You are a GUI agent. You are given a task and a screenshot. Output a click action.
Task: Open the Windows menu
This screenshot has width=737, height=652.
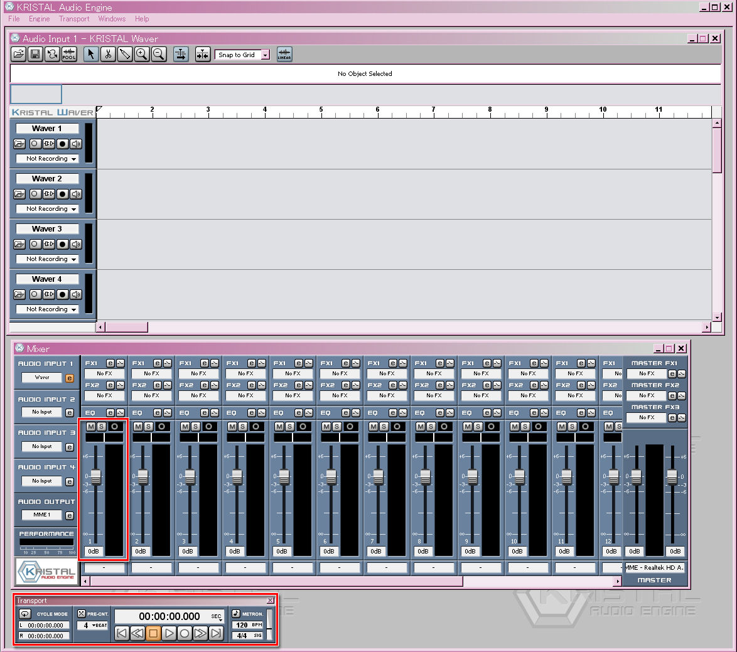(x=112, y=19)
